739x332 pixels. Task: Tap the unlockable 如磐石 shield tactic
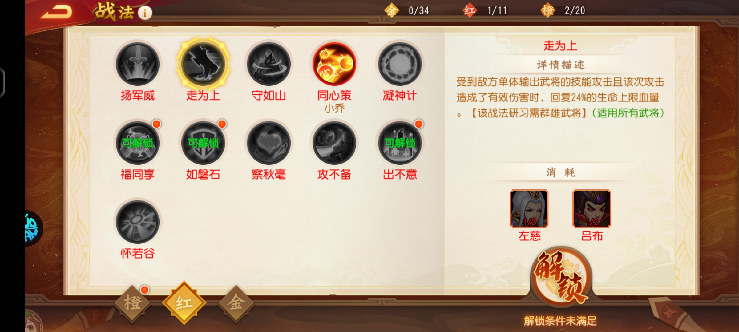[x=203, y=143]
